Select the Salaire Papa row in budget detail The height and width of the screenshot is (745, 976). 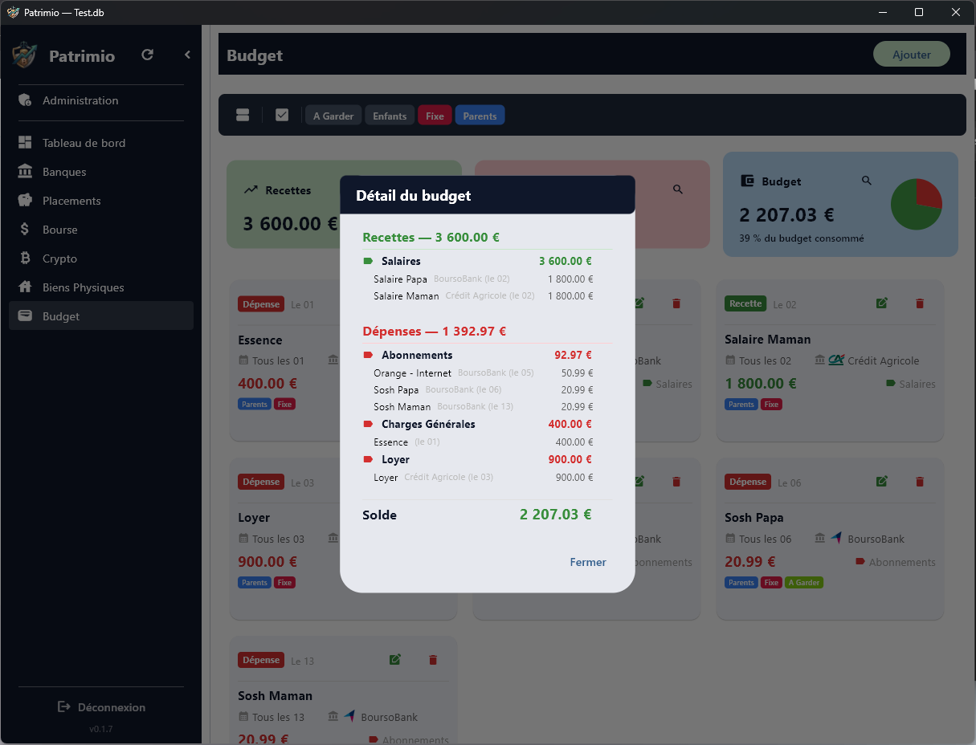(x=484, y=279)
